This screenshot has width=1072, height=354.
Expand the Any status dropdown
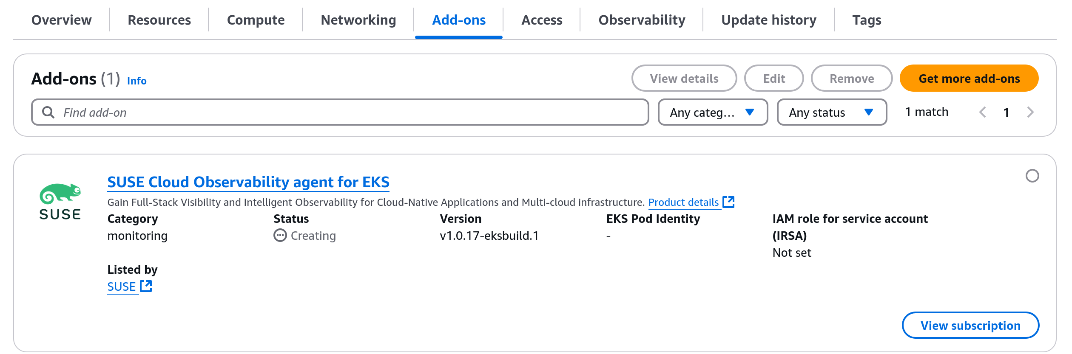click(x=832, y=112)
